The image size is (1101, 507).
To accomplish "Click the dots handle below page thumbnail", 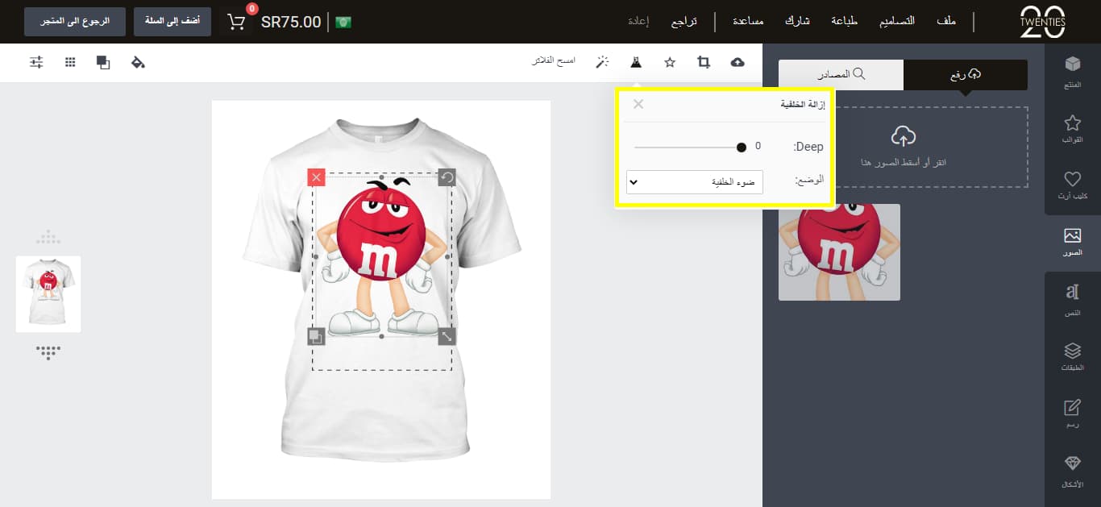I will 48,352.
